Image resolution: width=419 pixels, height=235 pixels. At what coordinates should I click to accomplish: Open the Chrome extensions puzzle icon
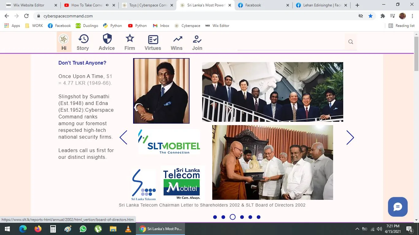tap(382, 16)
